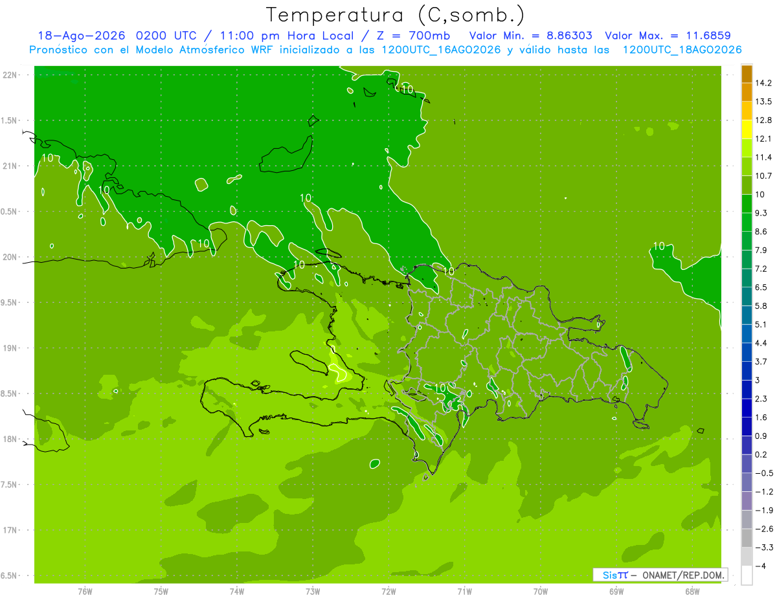777x600 pixels.
Task: Click the "10.7" colorbar value
Action: point(763,175)
